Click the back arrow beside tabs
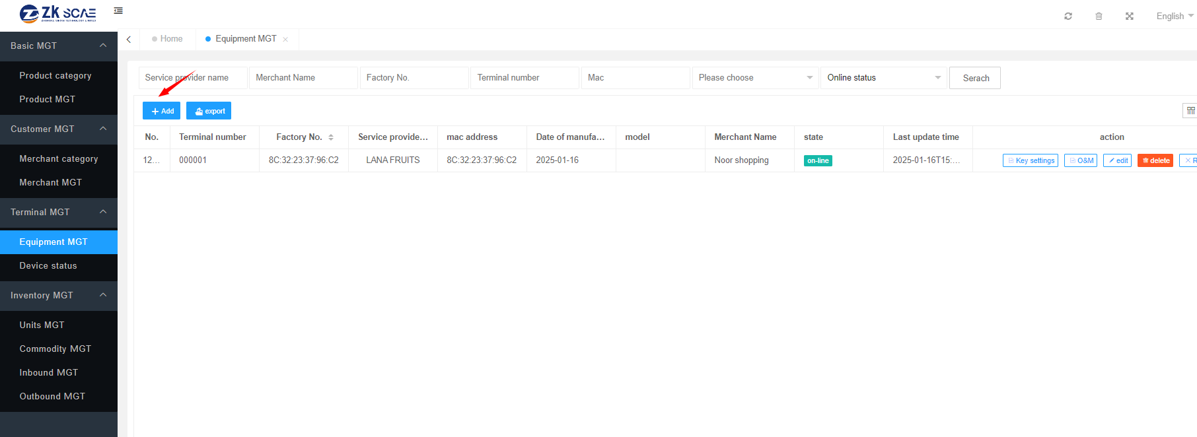Viewport: 1197px width, 437px height. [129, 40]
